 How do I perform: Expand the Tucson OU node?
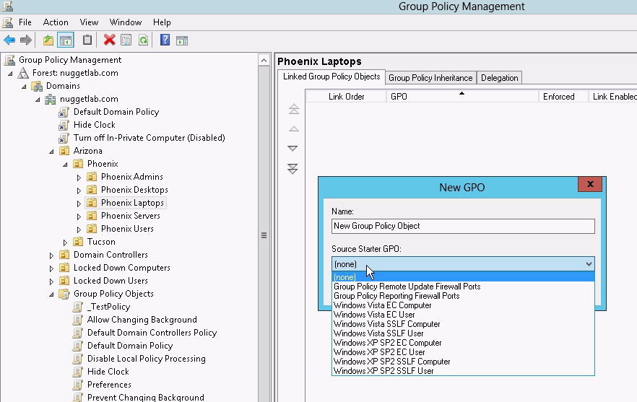(65, 242)
